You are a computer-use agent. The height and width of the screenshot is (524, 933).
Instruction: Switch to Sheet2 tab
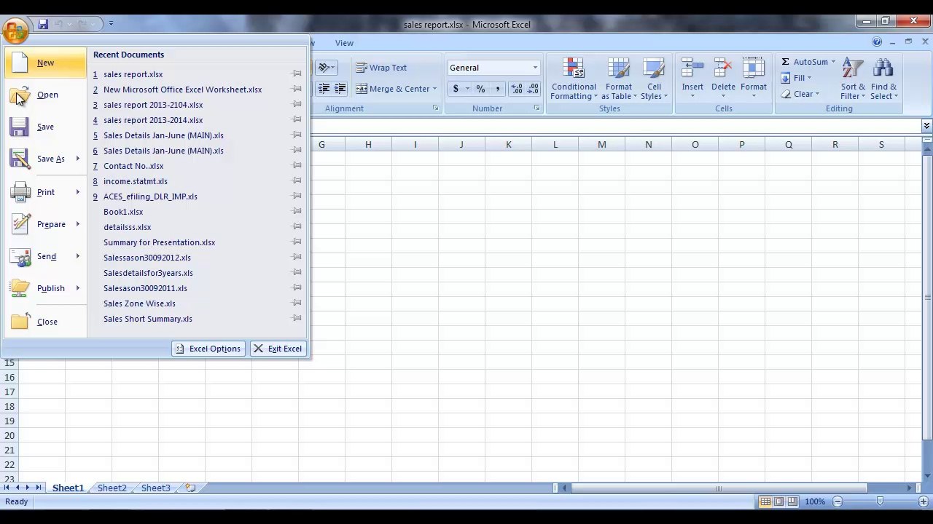click(x=112, y=488)
